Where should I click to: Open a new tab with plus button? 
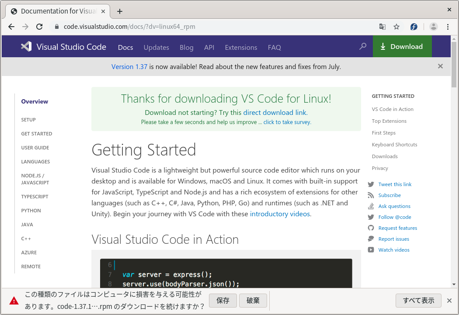120,11
